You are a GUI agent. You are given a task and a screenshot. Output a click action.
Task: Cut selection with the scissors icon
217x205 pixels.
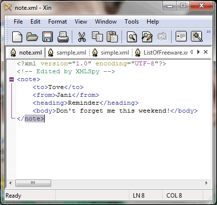82,37
